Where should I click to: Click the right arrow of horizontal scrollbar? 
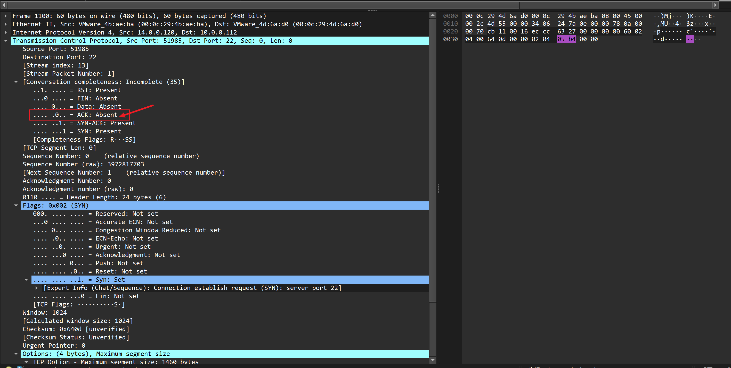pyautogui.click(x=715, y=5)
